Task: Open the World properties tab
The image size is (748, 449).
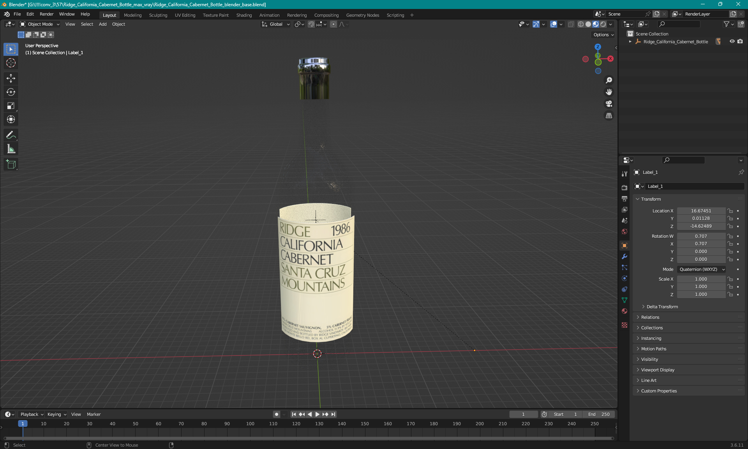Action: [x=625, y=232]
